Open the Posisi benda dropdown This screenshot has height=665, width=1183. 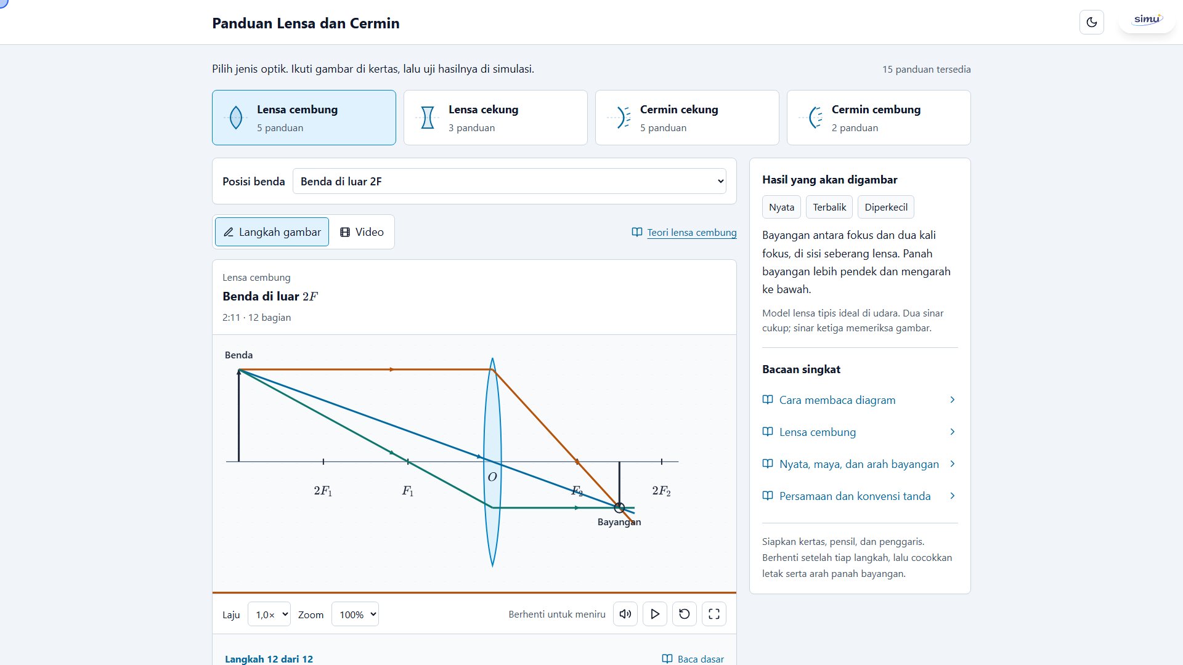click(x=510, y=181)
